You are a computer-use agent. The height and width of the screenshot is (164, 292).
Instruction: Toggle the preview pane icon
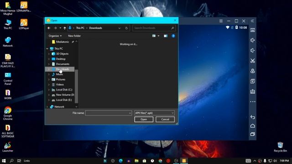[166, 36]
